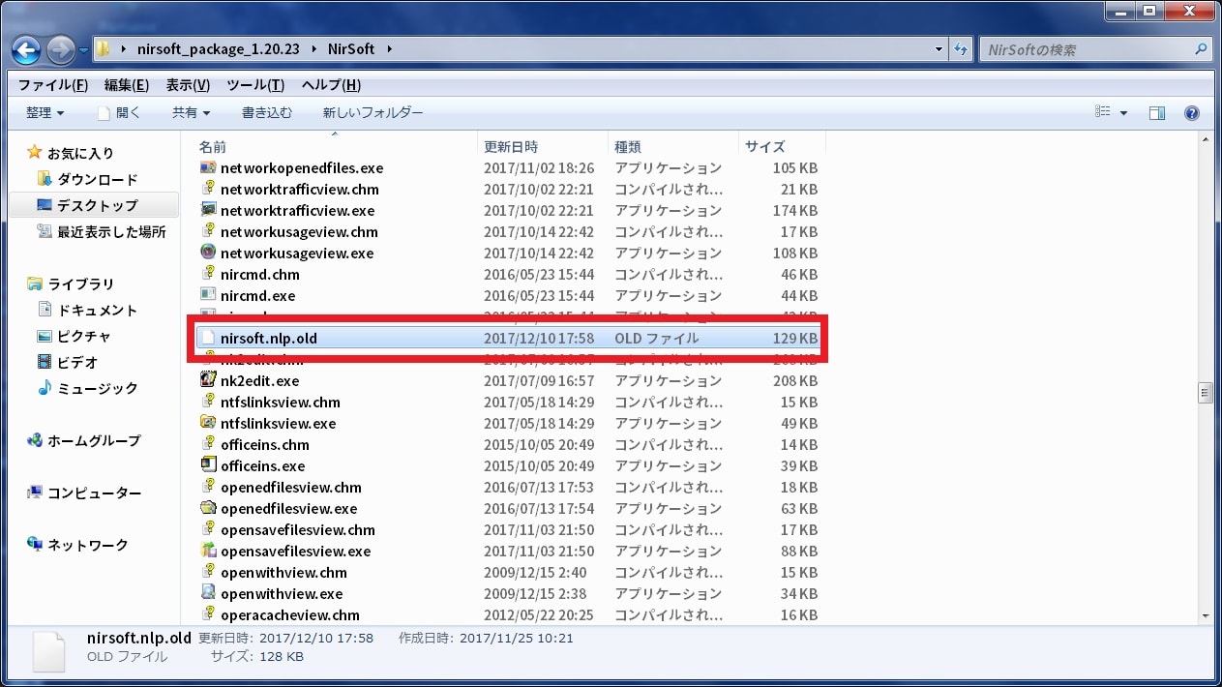This screenshot has height=687, width=1222.
Task: Click networktrafficview.chm file icon
Action: 207,189
